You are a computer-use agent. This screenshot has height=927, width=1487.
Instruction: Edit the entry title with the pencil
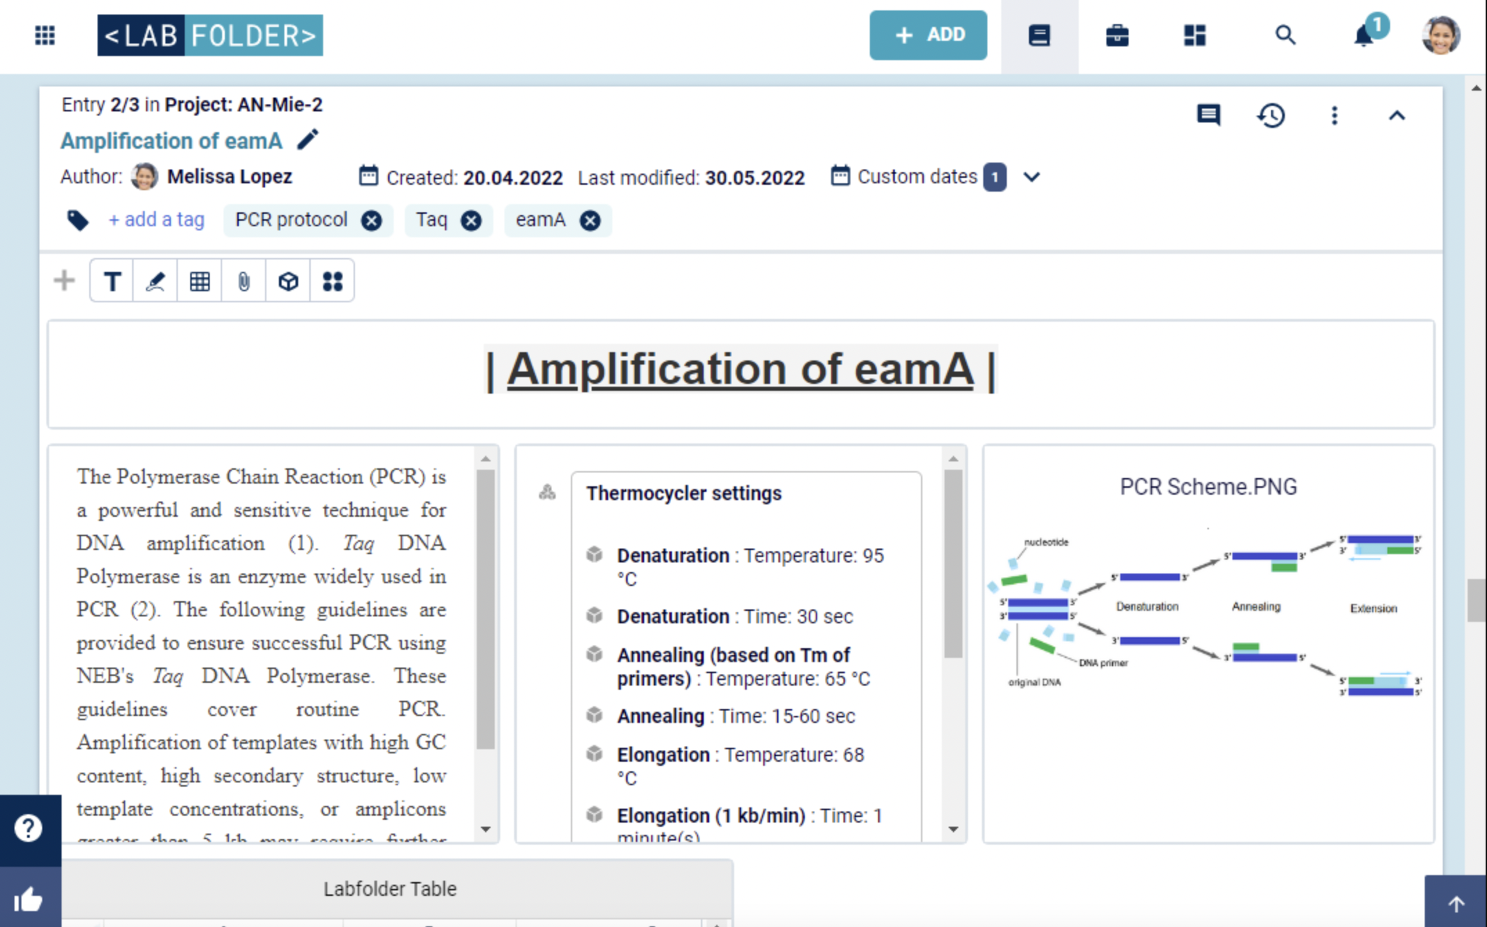[x=307, y=140]
